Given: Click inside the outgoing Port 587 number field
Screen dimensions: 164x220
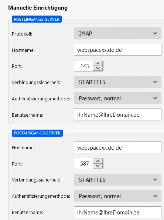Looking at the screenshot, I should 84,164.
